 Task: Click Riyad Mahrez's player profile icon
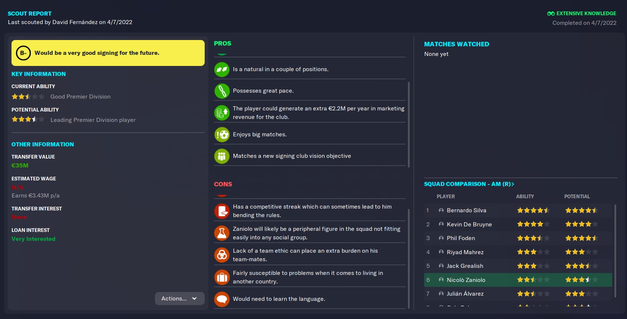coord(441,252)
